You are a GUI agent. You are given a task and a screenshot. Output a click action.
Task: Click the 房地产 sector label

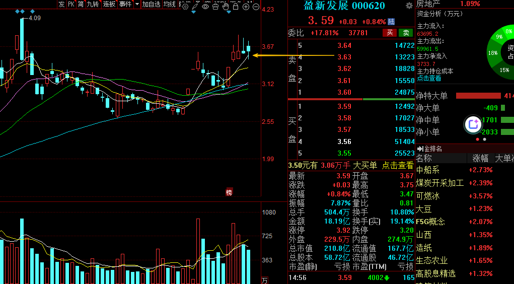(x=428, y=4)
